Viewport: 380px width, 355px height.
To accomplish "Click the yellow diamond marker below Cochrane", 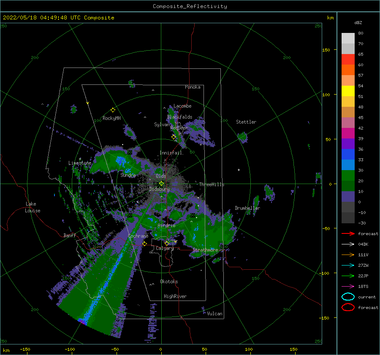I will pyautogui.click(x=145, y=244).
